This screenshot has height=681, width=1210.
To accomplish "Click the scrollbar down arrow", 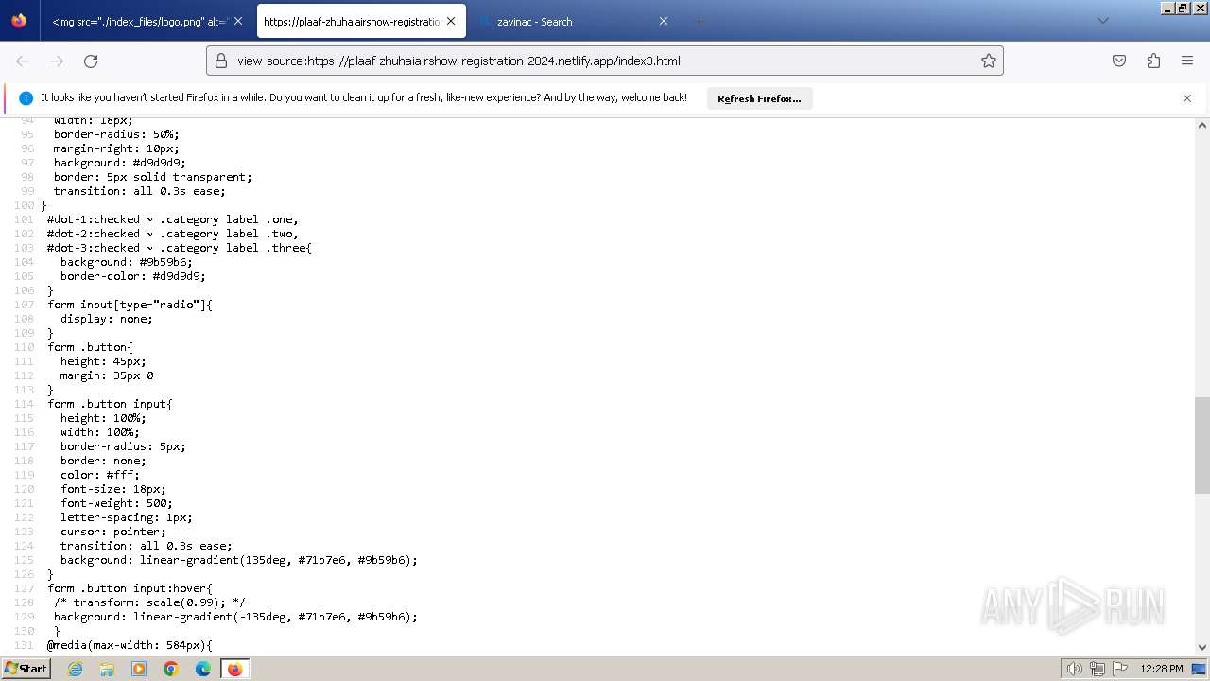I will tap(1202, 647).
